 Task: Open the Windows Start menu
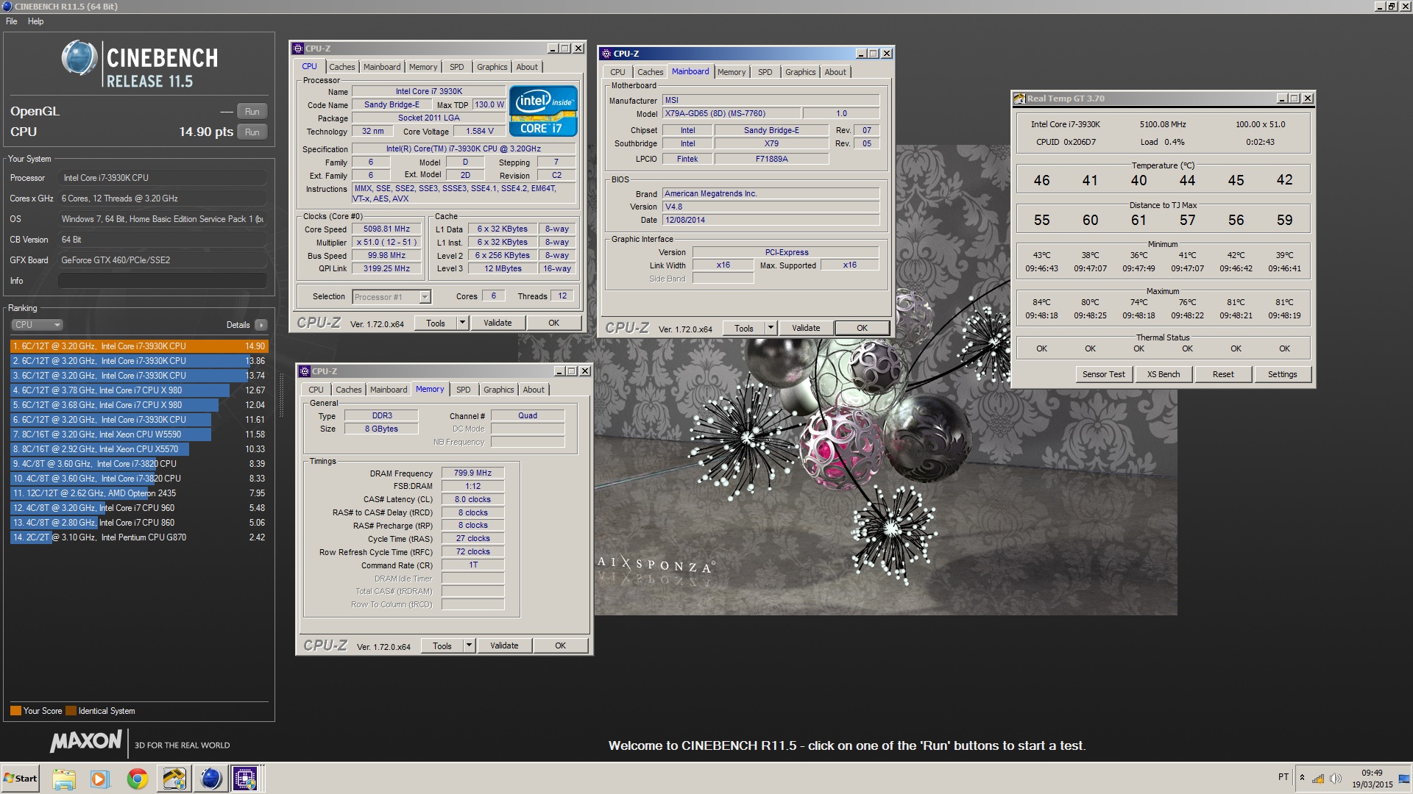21,779
